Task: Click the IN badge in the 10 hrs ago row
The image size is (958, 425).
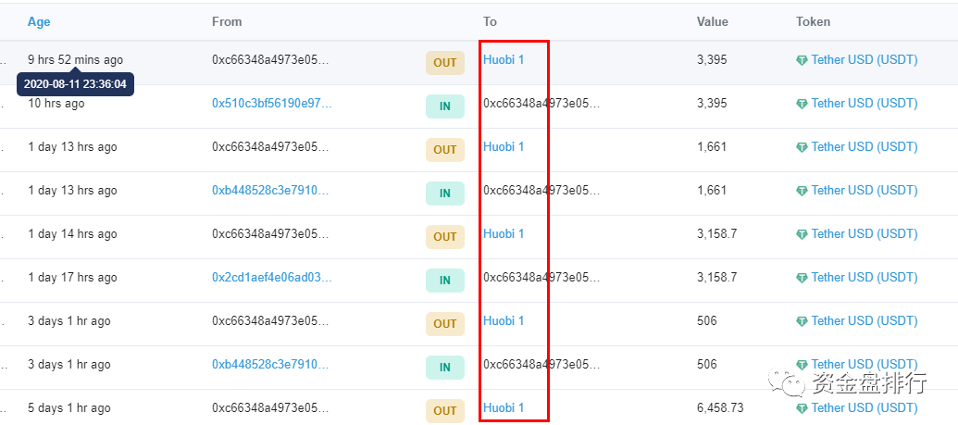Action: coord(445,106)
